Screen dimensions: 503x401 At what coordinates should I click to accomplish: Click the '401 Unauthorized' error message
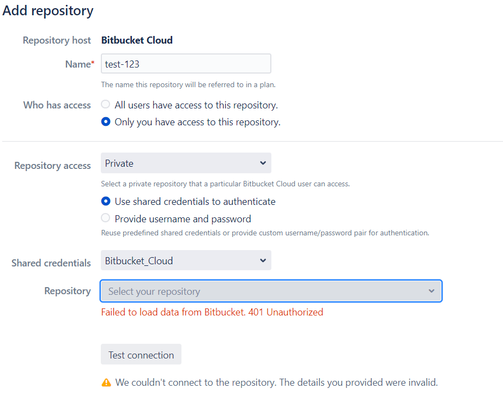click(212, 312)
